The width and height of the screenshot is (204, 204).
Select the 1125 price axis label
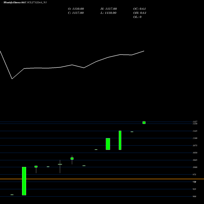pyautogui.click(x=195, y=131)
